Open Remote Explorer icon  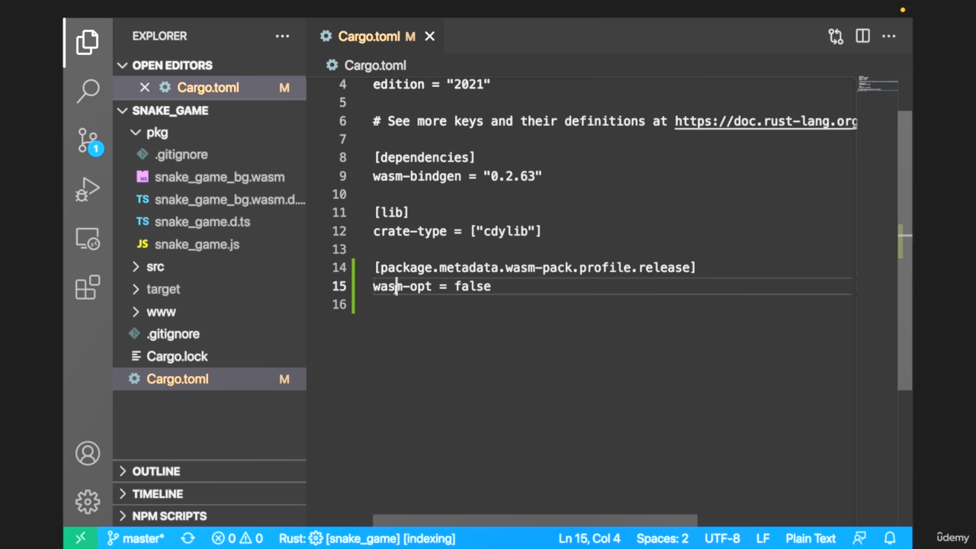tap(88, 239)
